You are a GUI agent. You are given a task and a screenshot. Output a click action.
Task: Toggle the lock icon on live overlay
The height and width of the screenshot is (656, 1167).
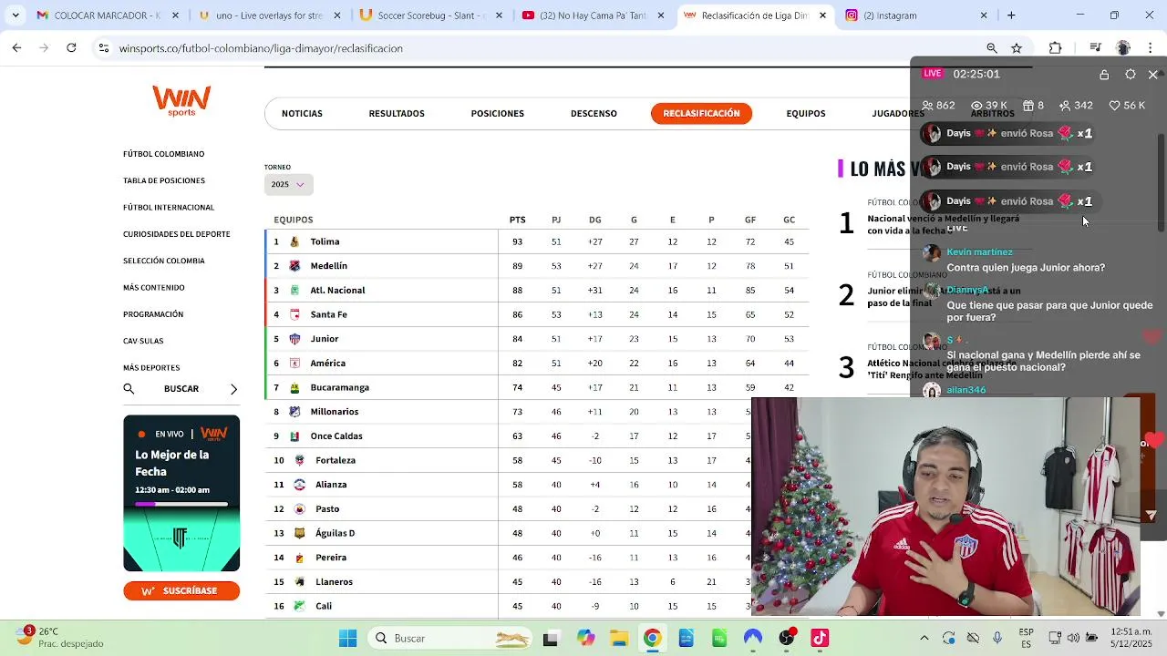pos(1104,75)
